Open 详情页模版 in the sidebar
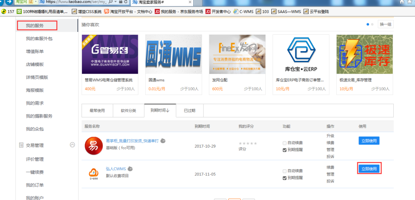The width and height of the screenshot is (415, 200). [37, 77]
